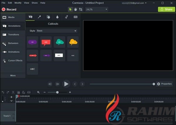The width and height of the screenshot is (176, 125).
Task: Select the Transitions tab in the sidebar
Action: click(x=13, y=35)
